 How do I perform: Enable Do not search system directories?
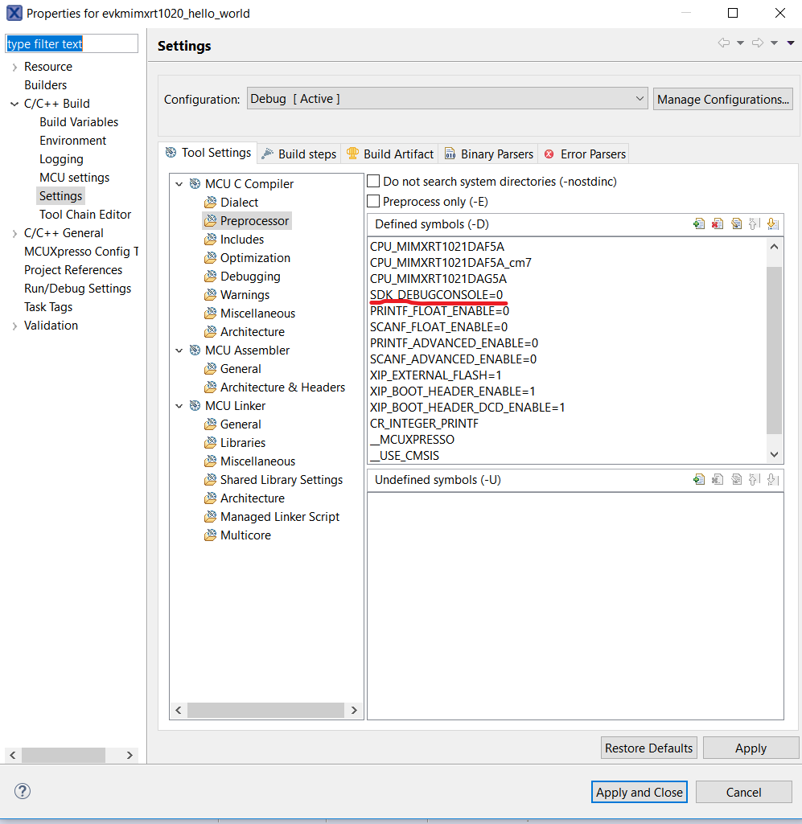point(373,182)
